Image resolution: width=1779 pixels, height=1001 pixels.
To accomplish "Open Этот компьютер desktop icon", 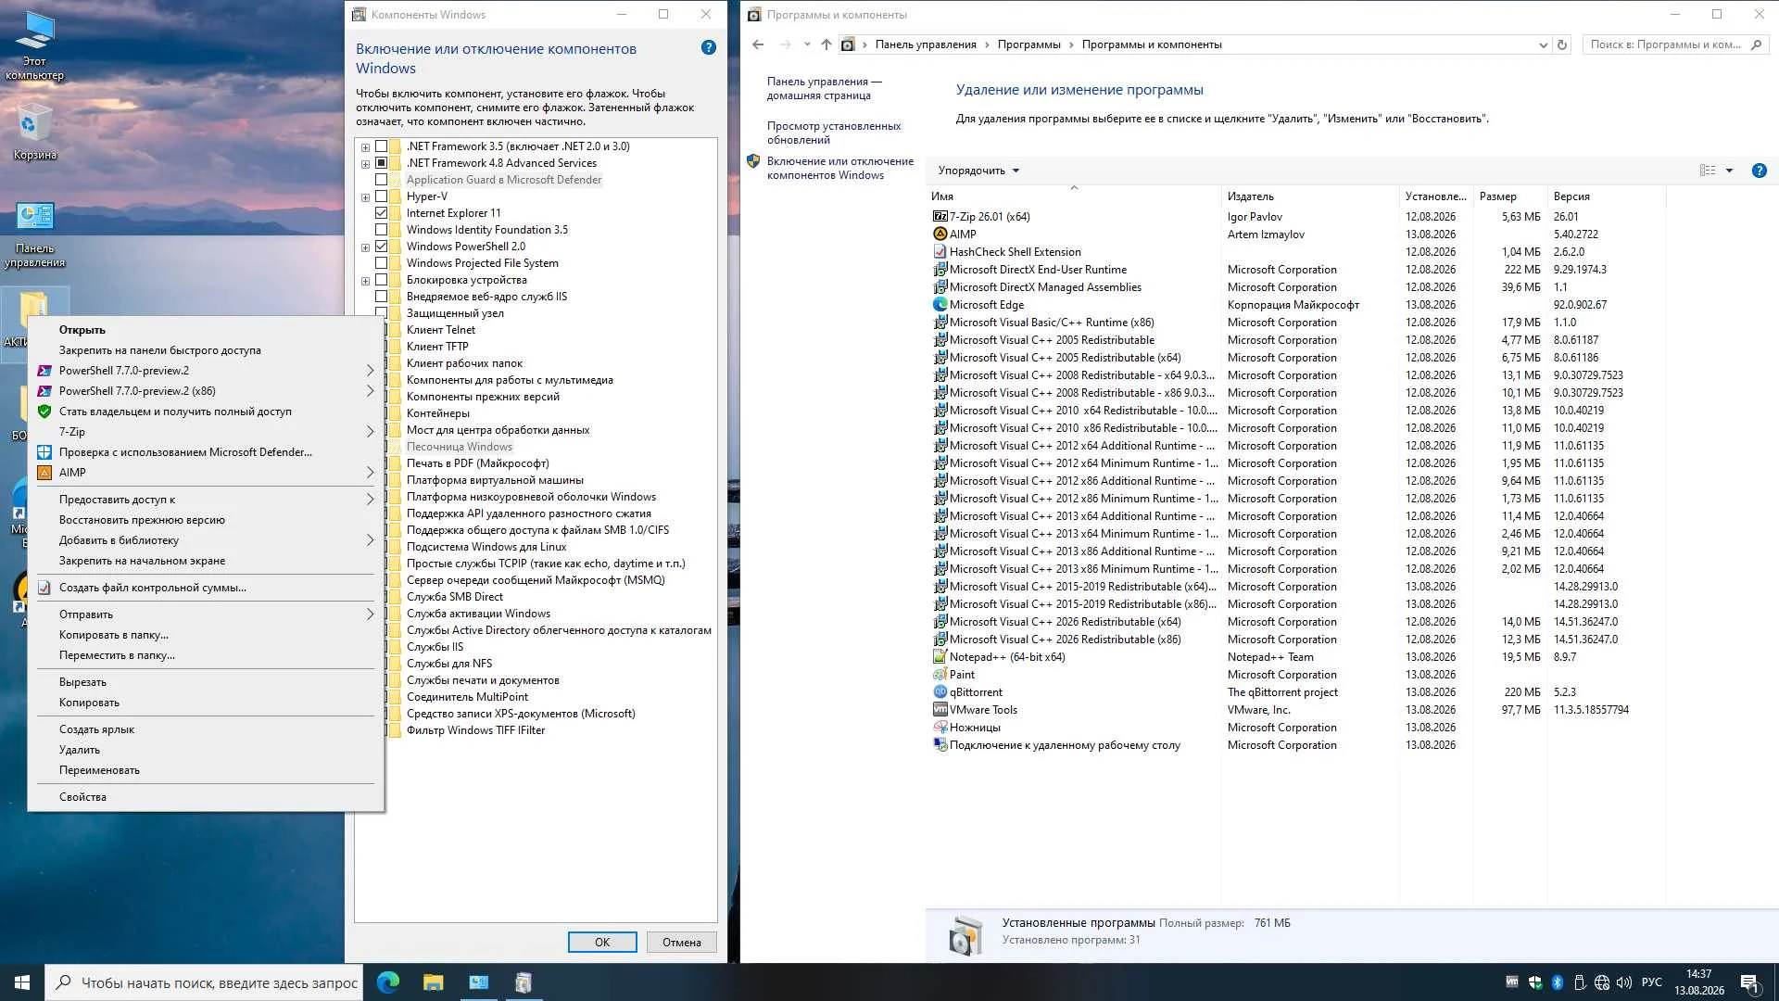I will (x=34, y=44).
